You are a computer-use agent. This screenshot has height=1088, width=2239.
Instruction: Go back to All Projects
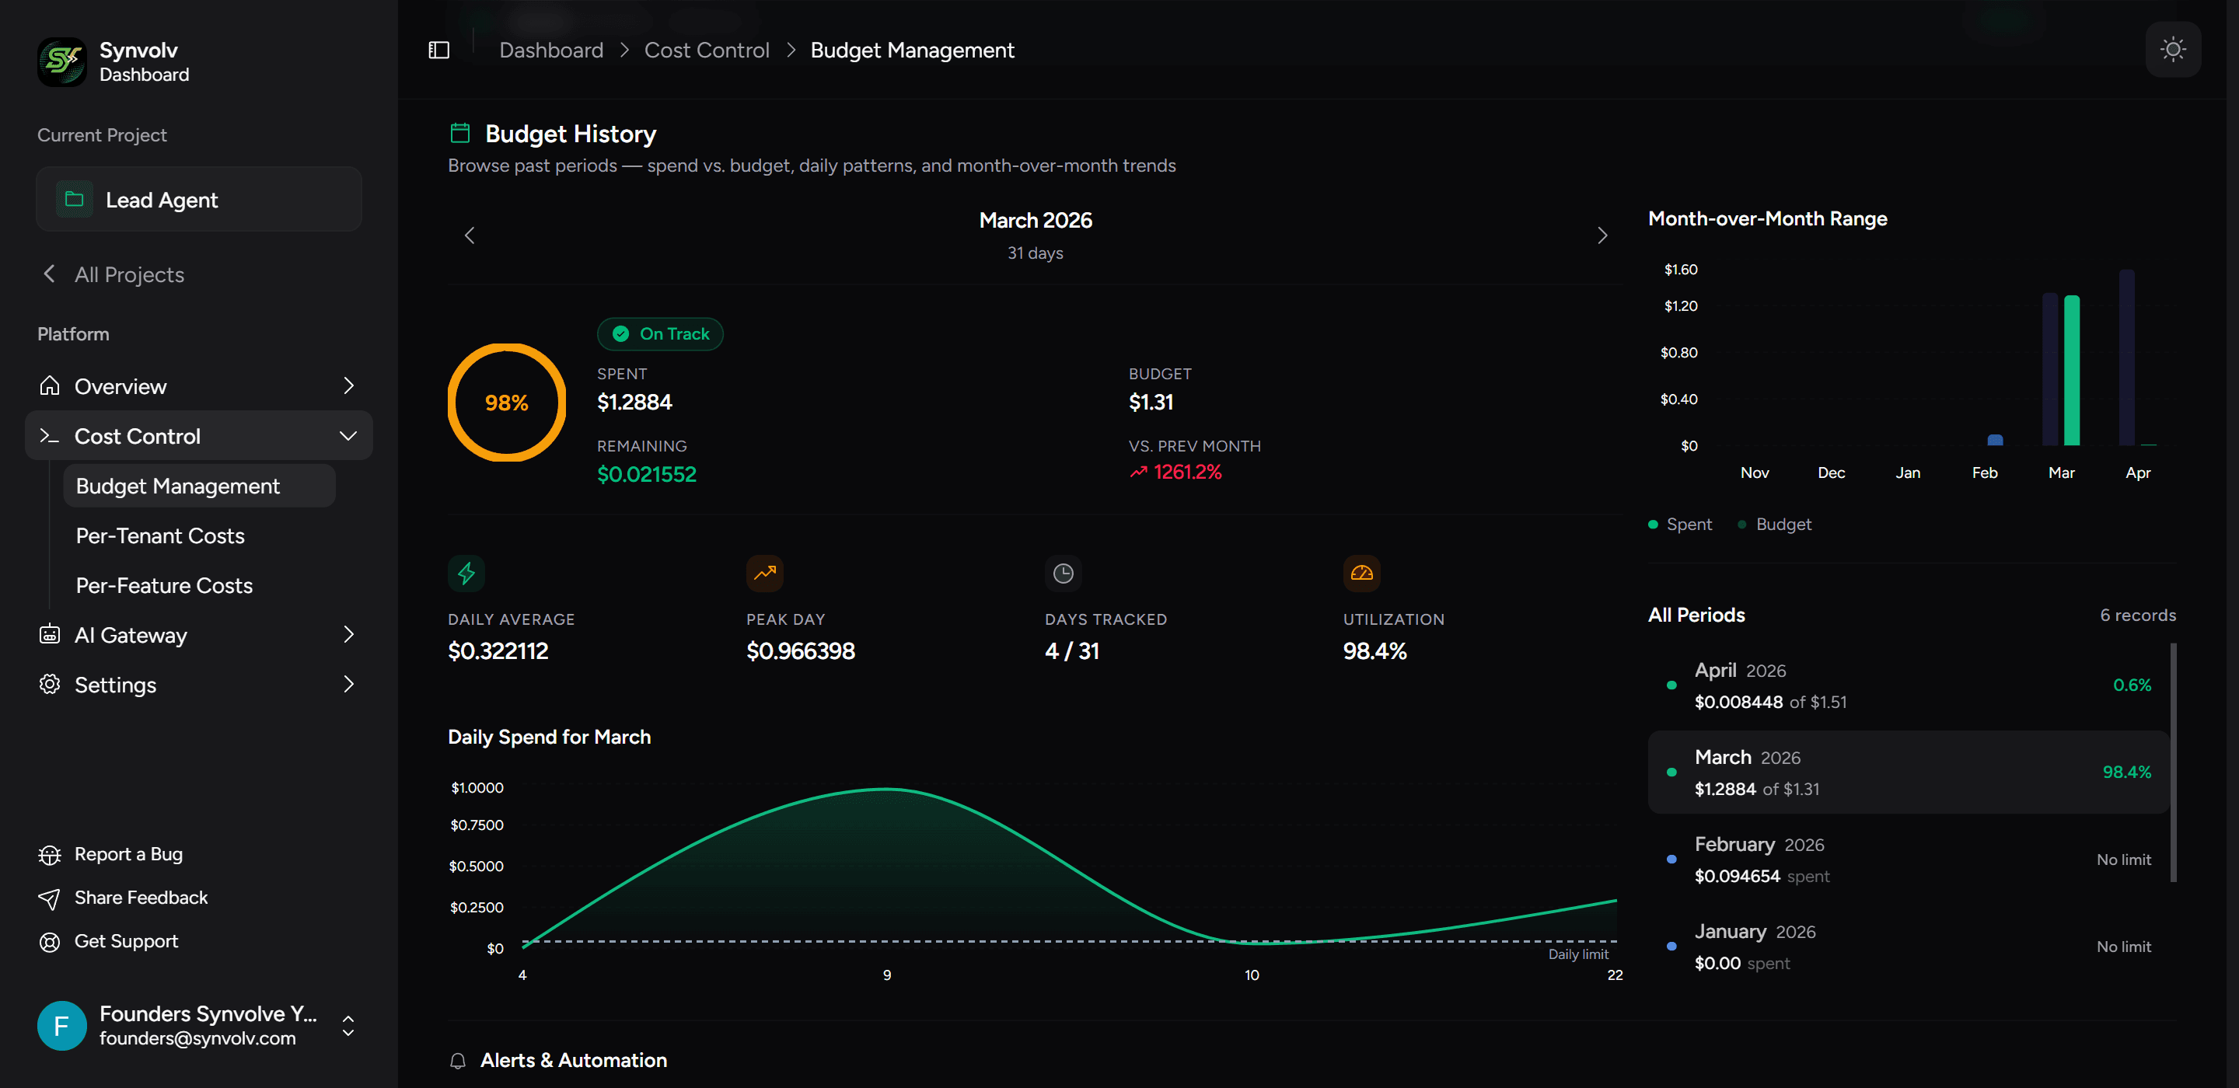click(x=128, y=274)
